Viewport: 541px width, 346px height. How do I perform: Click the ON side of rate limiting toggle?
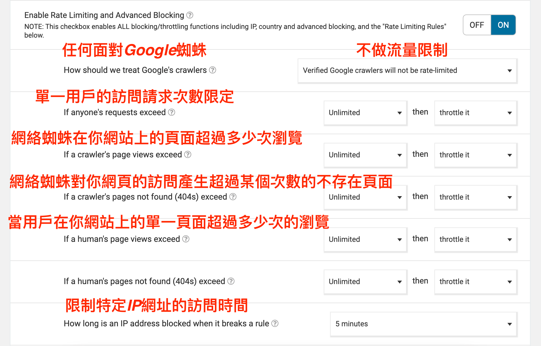click(x=503, y=25)
